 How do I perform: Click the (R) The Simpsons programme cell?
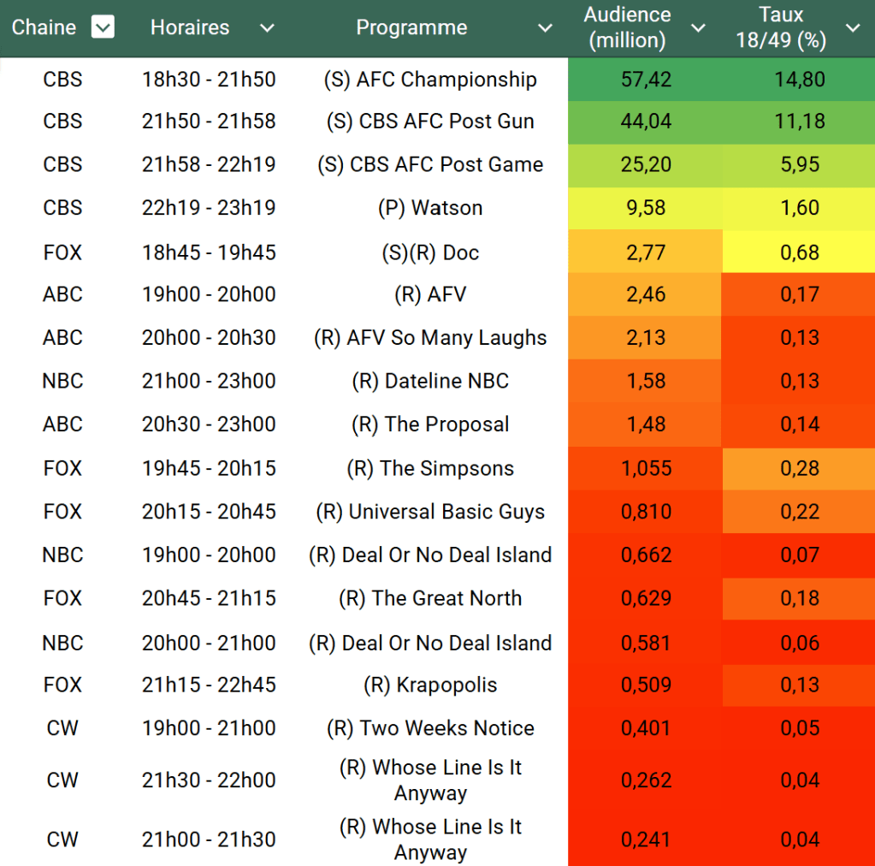(x=430, y=469)
